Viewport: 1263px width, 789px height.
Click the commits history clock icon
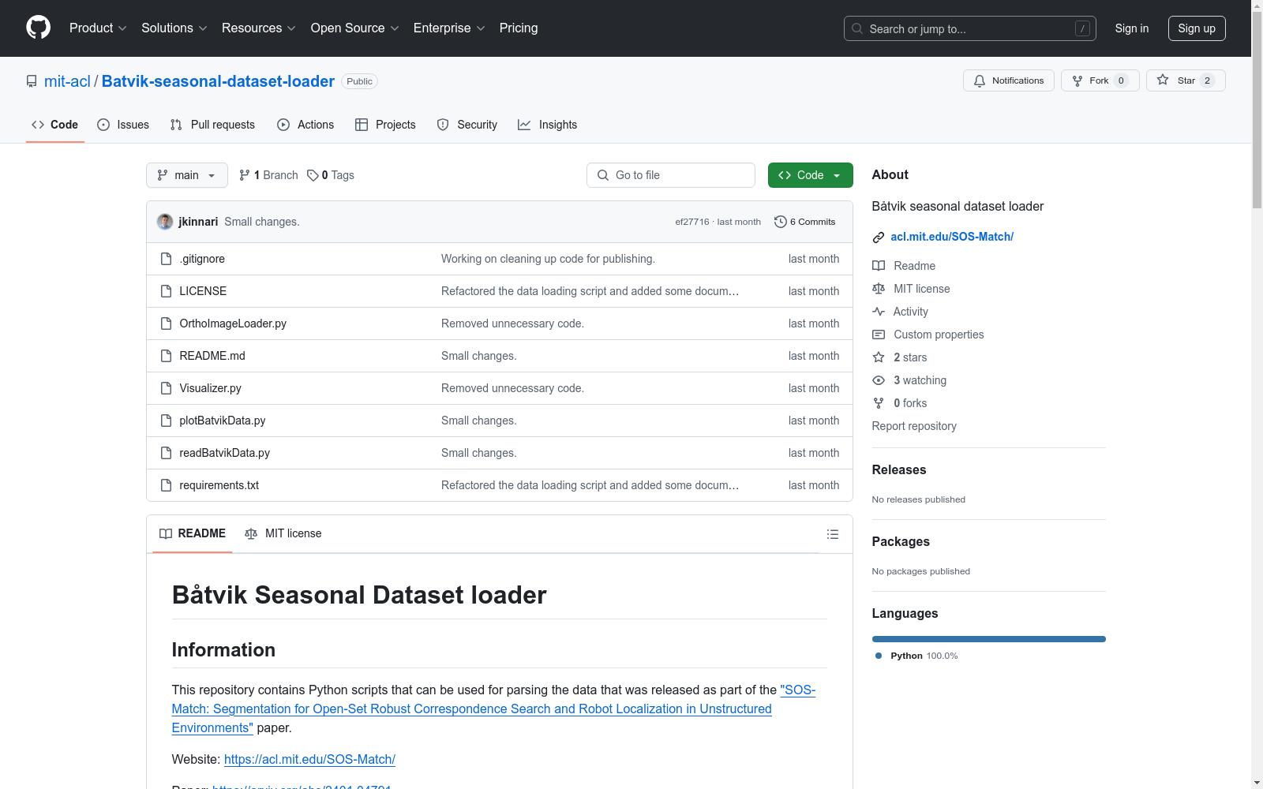pos(781,222)
